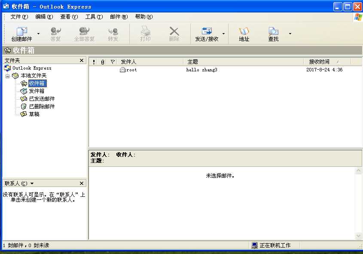Sort by Subject (主题) column header
Viewport: 363px width, 254px height.
[x=243, y=62]
